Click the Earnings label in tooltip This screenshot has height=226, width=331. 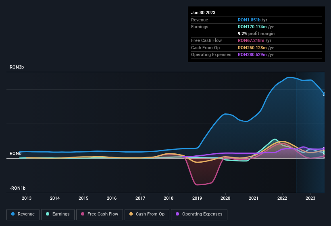point(200,27)
